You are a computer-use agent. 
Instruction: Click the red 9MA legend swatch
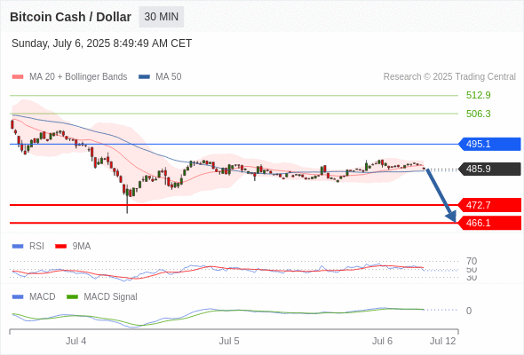click(60, 247)
